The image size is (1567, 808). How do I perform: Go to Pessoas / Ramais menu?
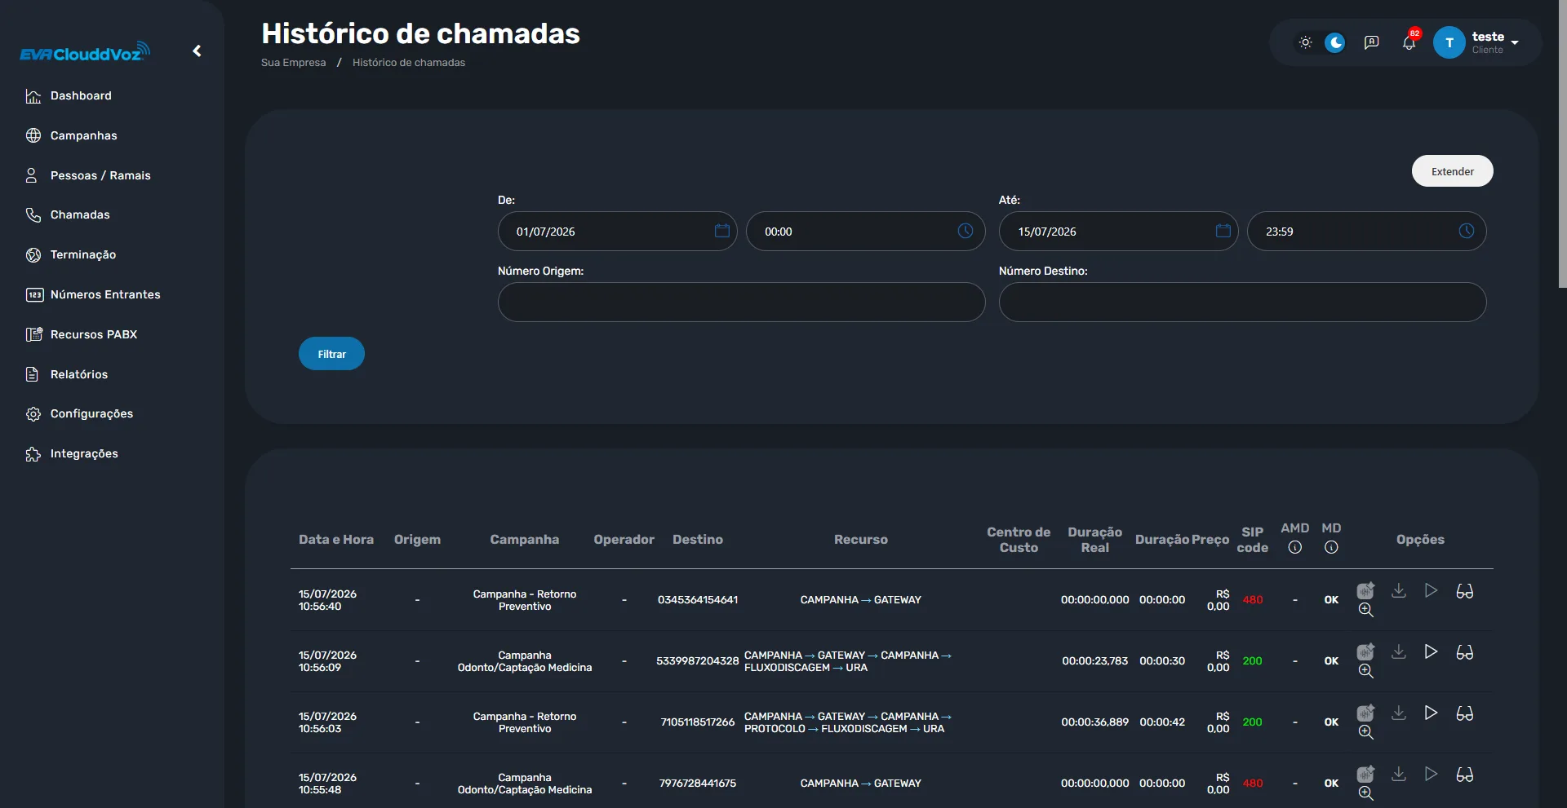100,175
